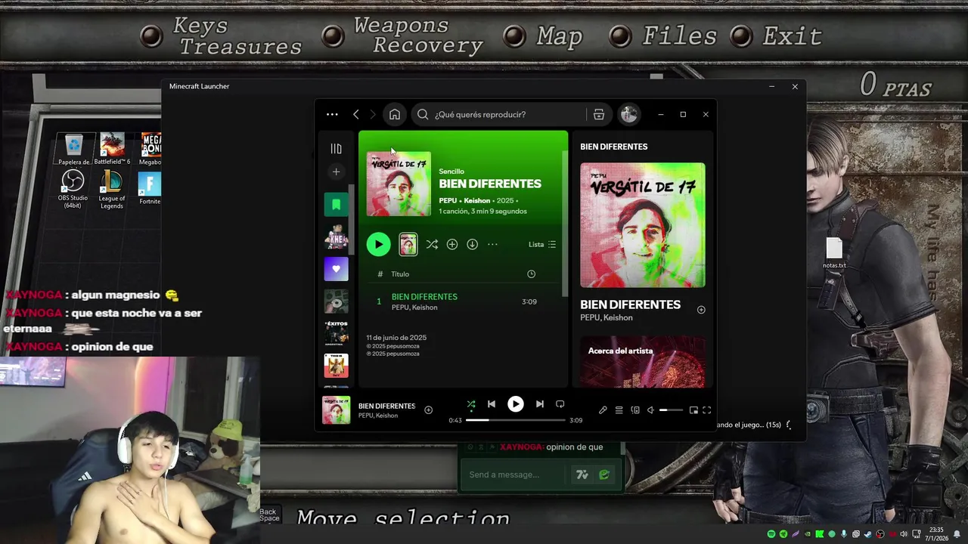
Task: Click the Spotify tray icon in the taskbar
Action: [771, 534]
